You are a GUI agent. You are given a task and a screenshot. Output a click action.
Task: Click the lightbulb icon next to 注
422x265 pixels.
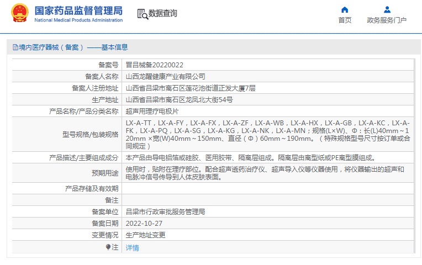click(x=109, y=247)
